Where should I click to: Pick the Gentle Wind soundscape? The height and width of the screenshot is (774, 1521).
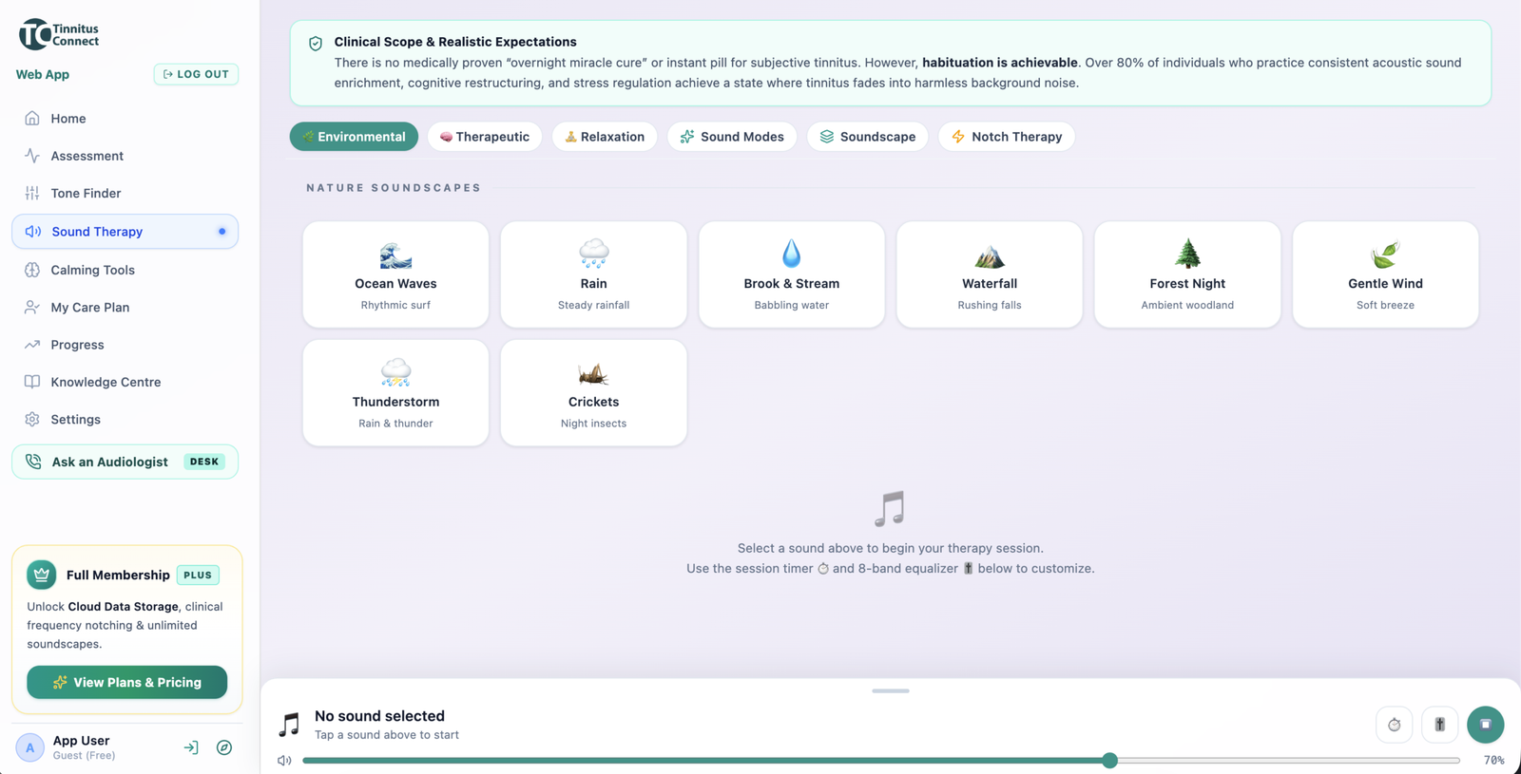click(x=1385, y=274)
